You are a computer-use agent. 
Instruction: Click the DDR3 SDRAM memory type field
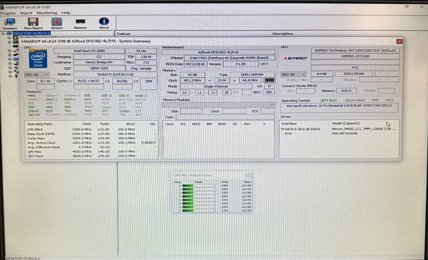point(252,75)
